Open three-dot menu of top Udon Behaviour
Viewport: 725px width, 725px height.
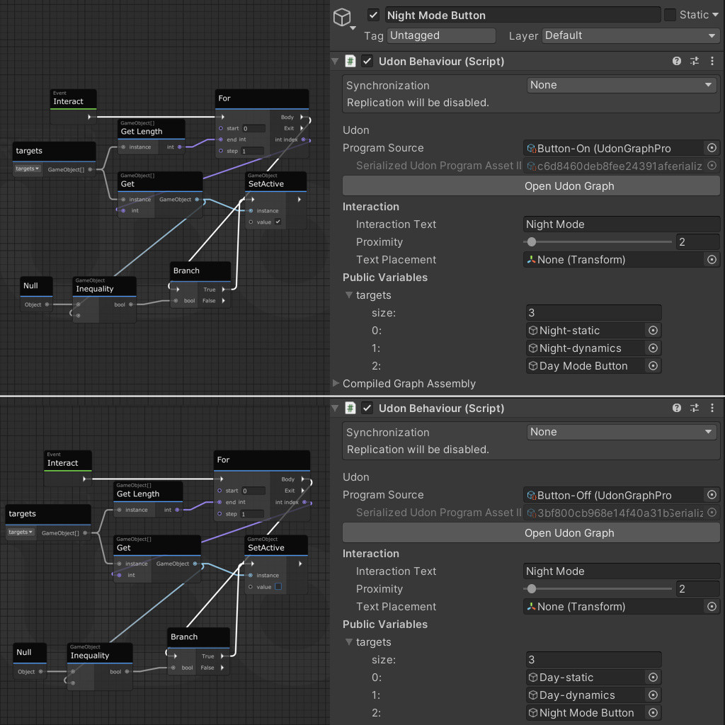(x=712, y=61)
